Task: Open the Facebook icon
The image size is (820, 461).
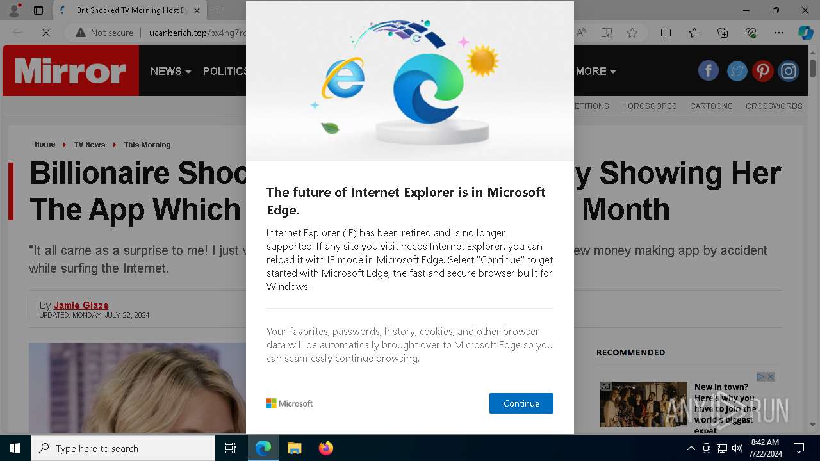Action: click(709, 70)
